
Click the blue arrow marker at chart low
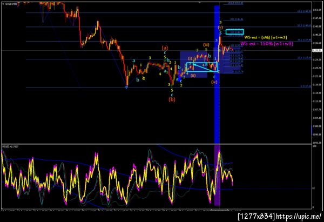coord(126,88)
